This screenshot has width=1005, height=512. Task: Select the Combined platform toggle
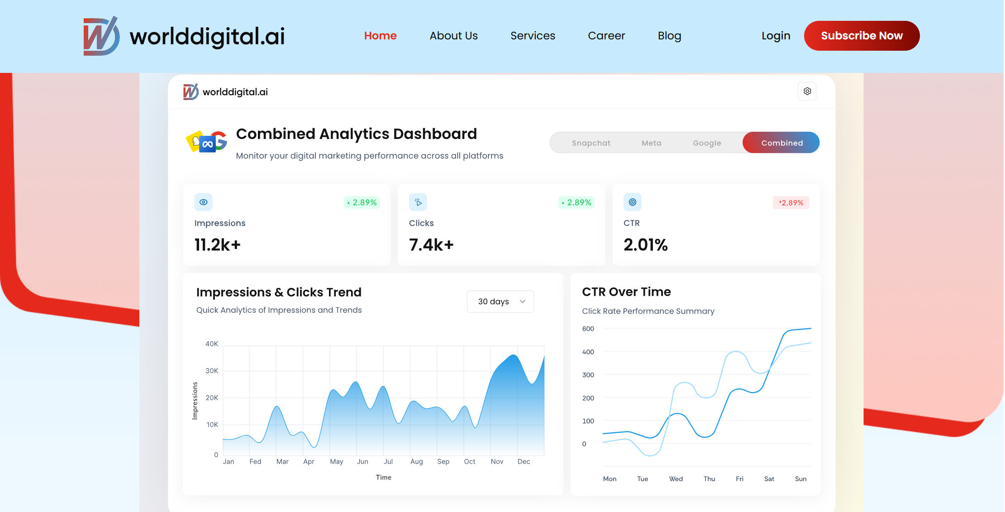coord(781,143)
